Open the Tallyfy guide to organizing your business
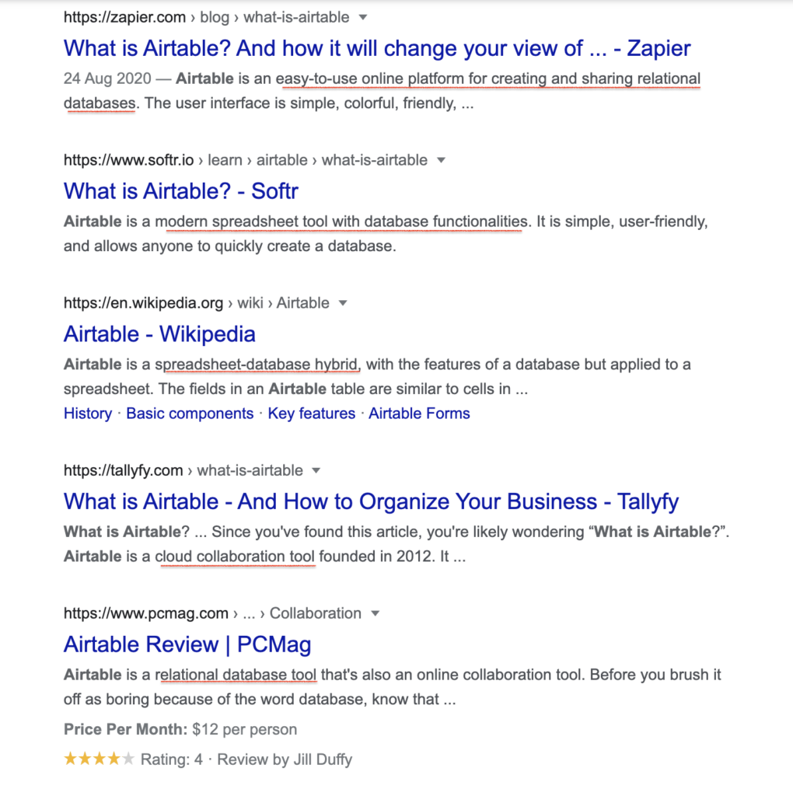Viewport: 793px width, 796px height. click(371, 501)
